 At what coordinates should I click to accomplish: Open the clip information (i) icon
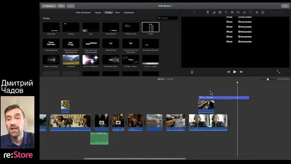coord(263,12)
